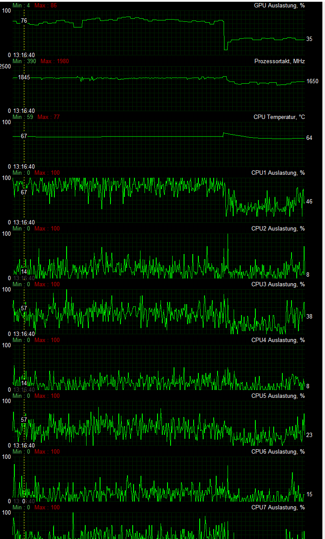Click the 13:16:40 timestamp in CPU1 graph

tap(24, 223)
